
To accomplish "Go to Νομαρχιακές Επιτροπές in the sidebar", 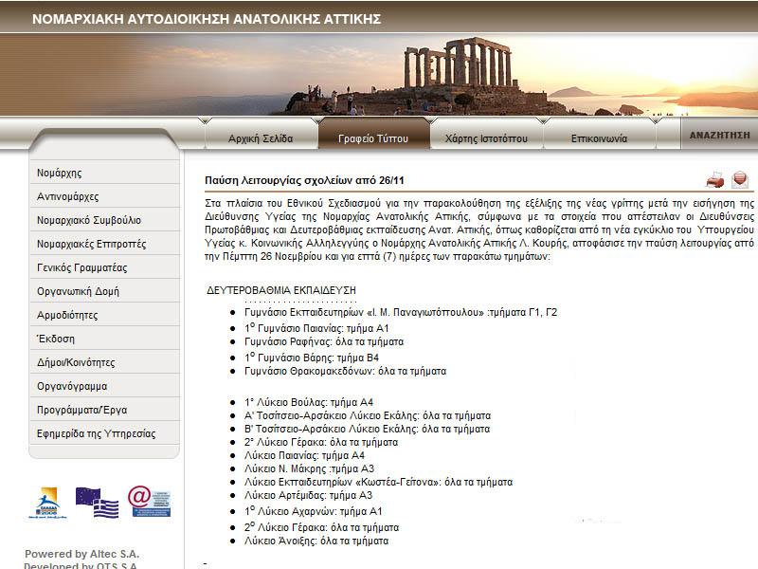I will click(104, 244).
